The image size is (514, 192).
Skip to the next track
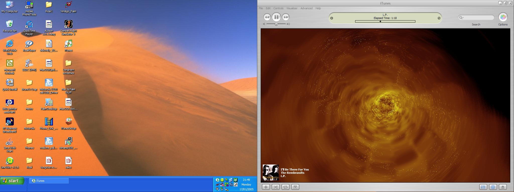pyautogui.click(x=286, y=17)
